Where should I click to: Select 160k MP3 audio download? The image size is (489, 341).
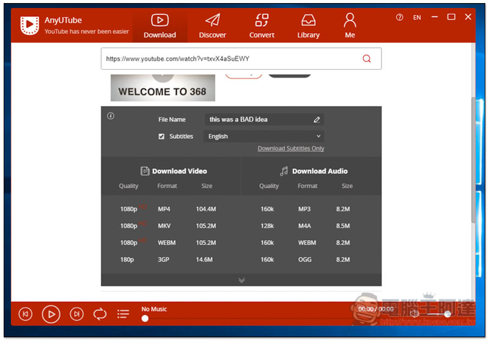click(311, 209)
